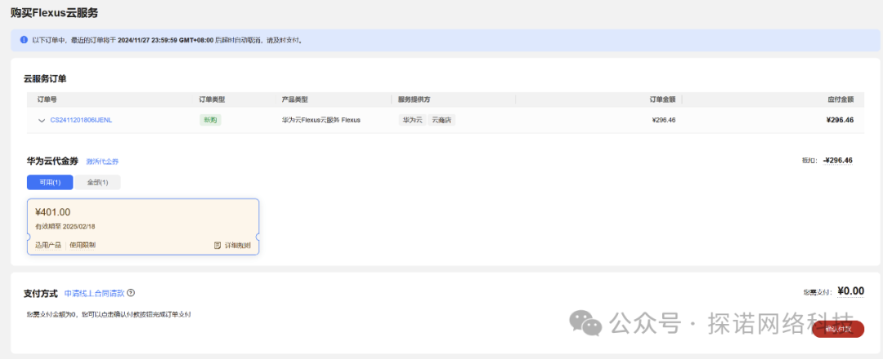The image size is (883, 359).
Task: Switch to the 全部(1) voucher tab
Action: click(x=97, y=183)
